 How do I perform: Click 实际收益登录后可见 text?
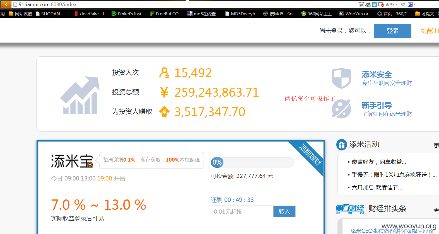pyautogui.click(x=77, y=218)
